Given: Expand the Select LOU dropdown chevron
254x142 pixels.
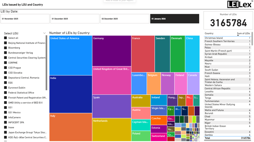Looking at the screenshot, I should (44, 33).
